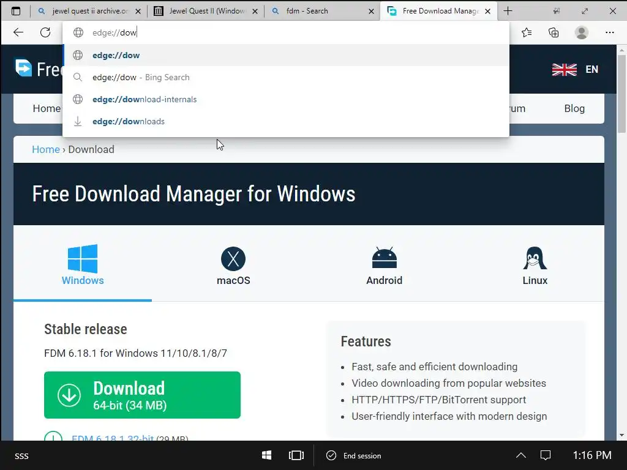Click the End session button
The width and height of the screenshot is (627, 470).
pyautogui.click(x=354, y=455)
